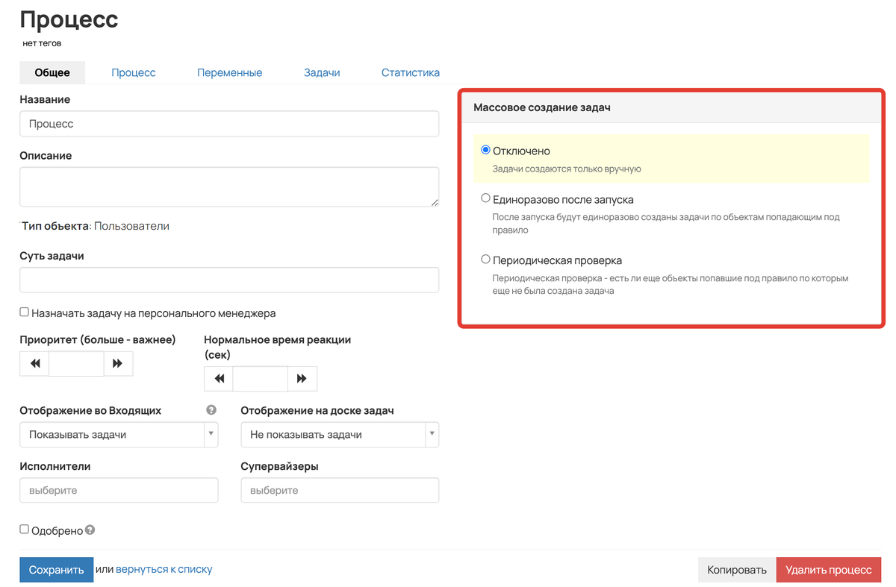Viewport: 896px width, 587px height.
Task: Increase normal reaction time value
Action: 302,379
